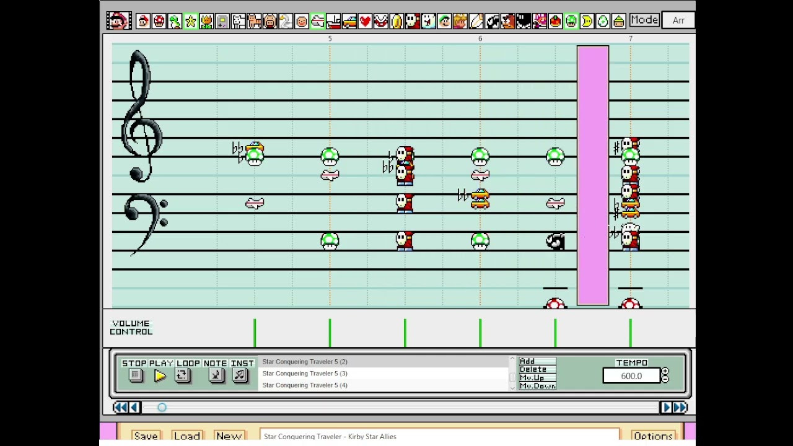Choose the yellow Star instrument
Screen dimensions: 793x446
click(191, 21)
